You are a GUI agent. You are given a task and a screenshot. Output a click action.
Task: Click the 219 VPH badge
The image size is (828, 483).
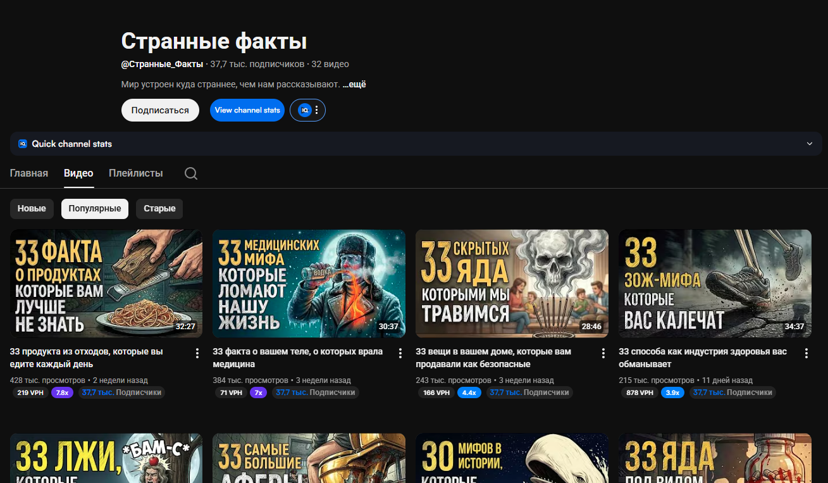[30, 392]
